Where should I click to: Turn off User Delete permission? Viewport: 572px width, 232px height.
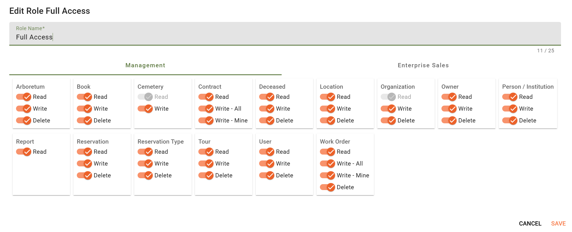point(267,175)
